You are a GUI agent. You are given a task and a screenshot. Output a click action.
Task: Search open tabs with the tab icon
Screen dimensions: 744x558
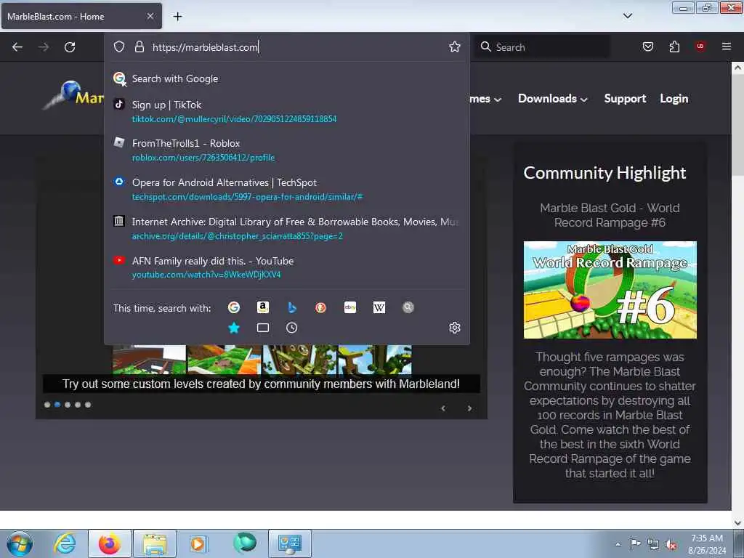pos(263,328)
